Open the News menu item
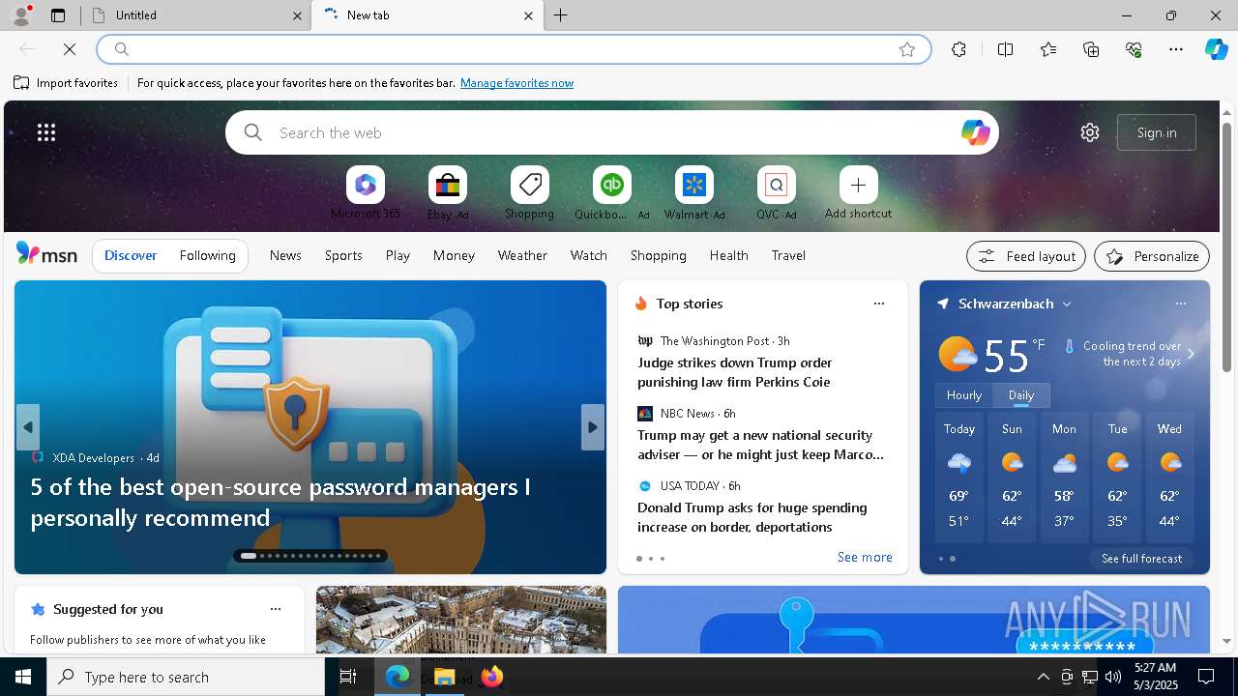 285,255
